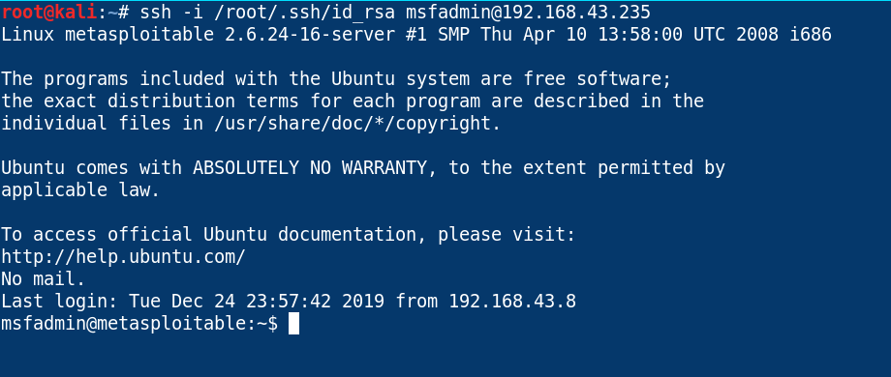This screenshot has width=891, height=377.
Task: Click "Linux metasploitable" banner text
Action: click(108, 35)
